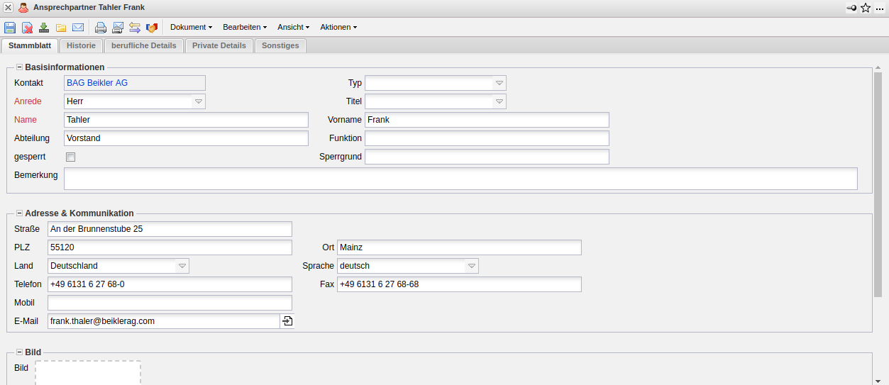Open the Aktionen menu
Image resolution: width=889 pixels, height=385 pixels.
(338, 27)
